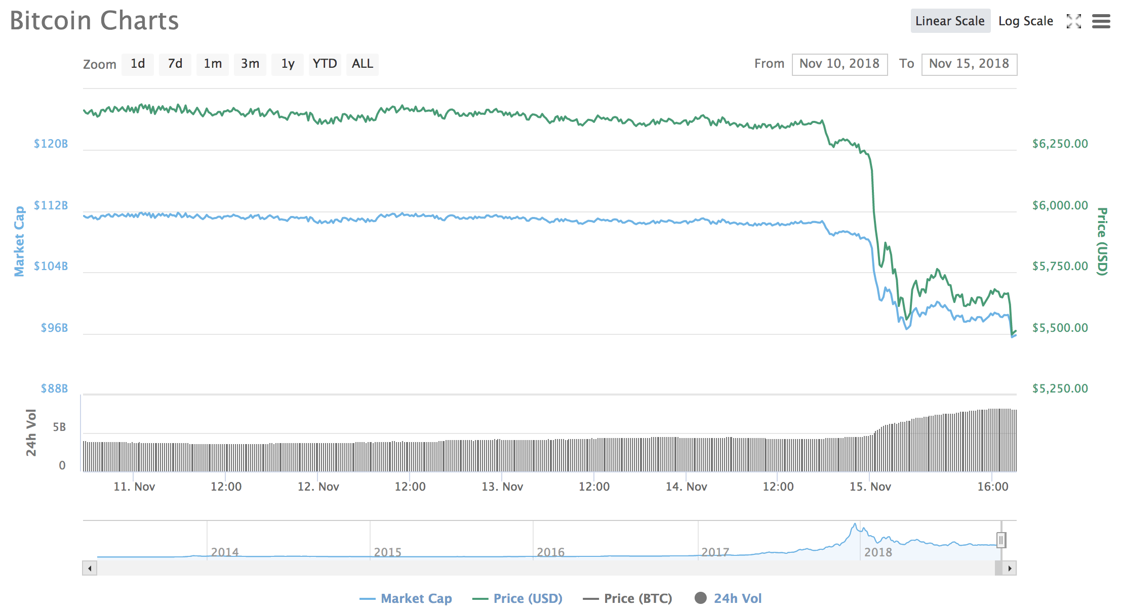The image size is (1122, 612).
Task: Click the 5B volume axis label
Action: pyautogui.click(x=59, y=427)
